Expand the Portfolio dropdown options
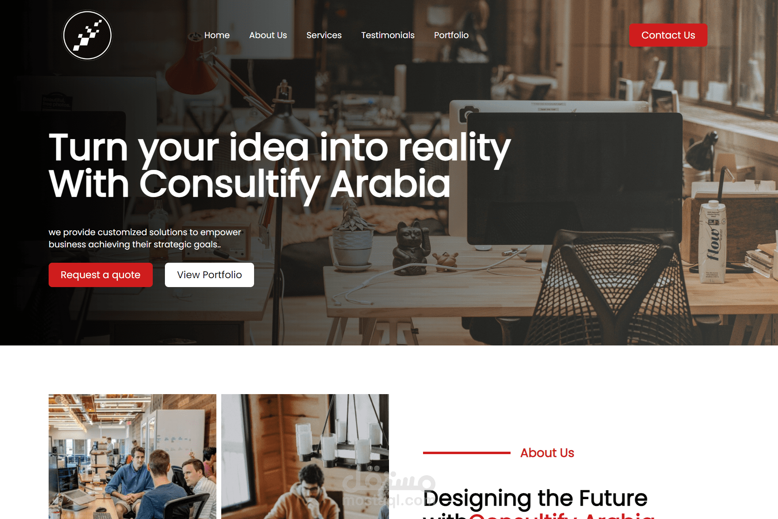This screenshot has height=519, width=778. [x=451, y=35]
